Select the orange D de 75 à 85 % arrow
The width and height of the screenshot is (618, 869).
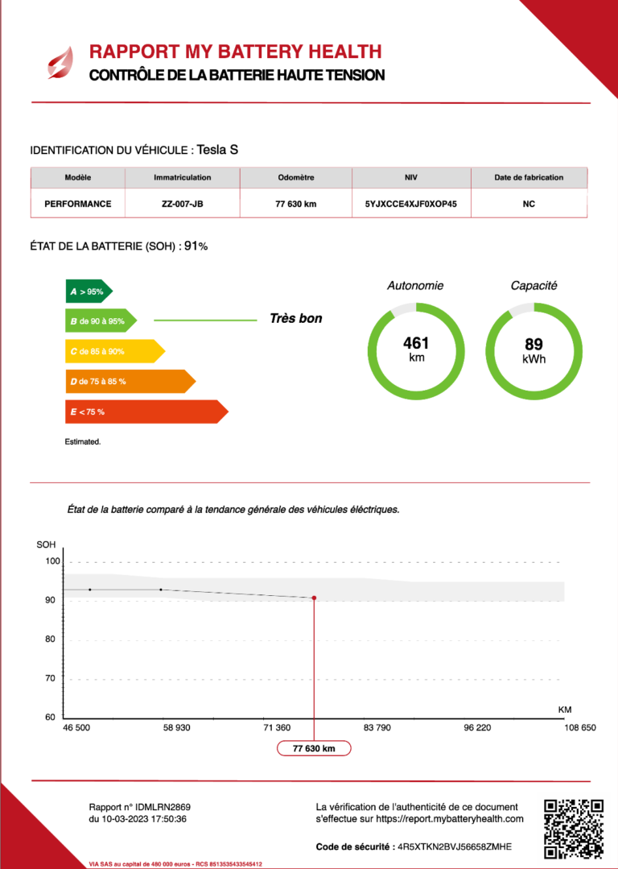point(130,381)
